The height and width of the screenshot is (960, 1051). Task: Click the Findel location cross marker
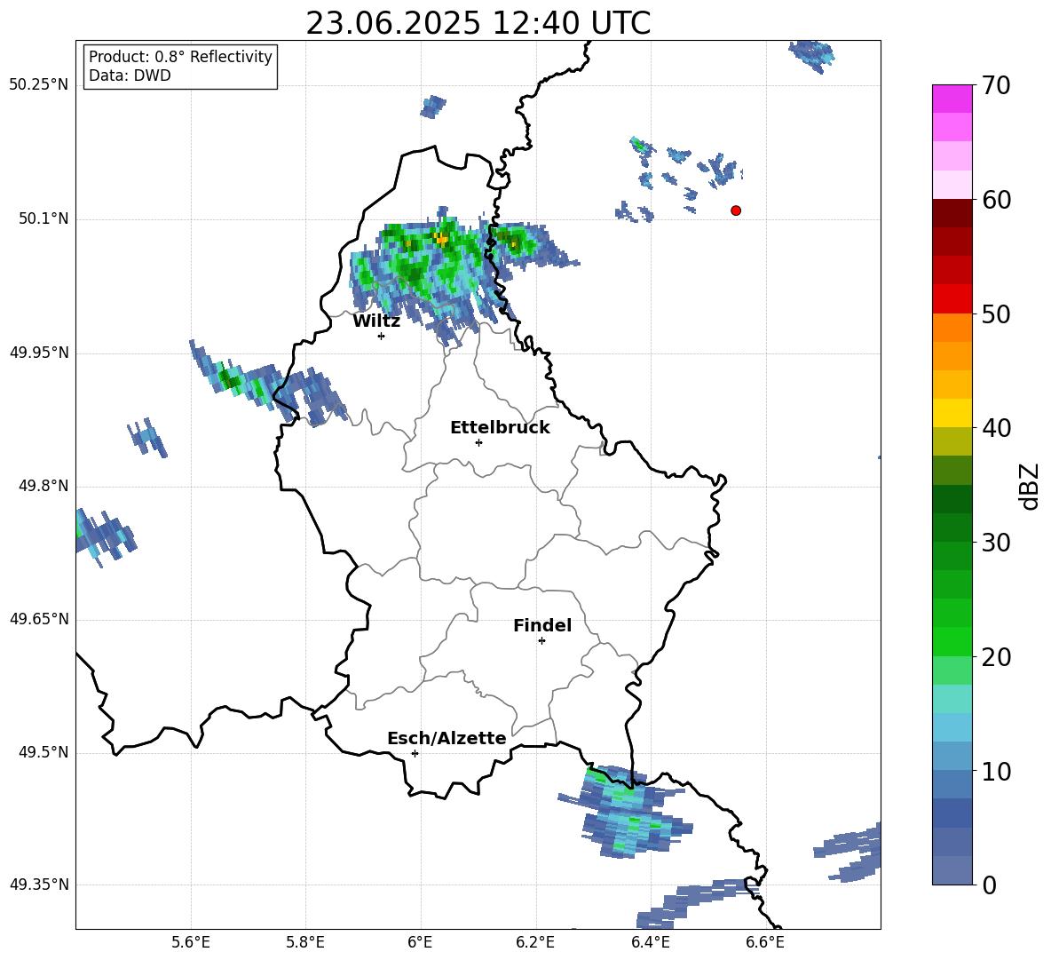pos(541,641)
